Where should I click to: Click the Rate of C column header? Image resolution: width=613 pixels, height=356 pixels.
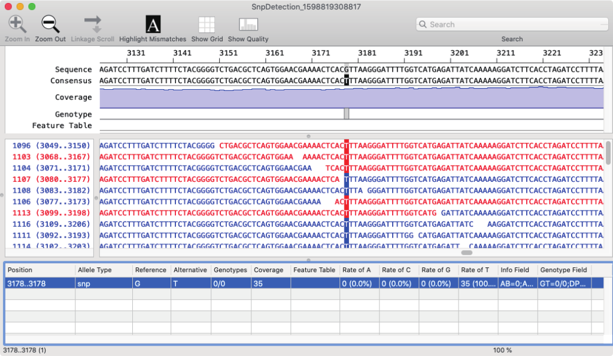[x=399, y=270]
